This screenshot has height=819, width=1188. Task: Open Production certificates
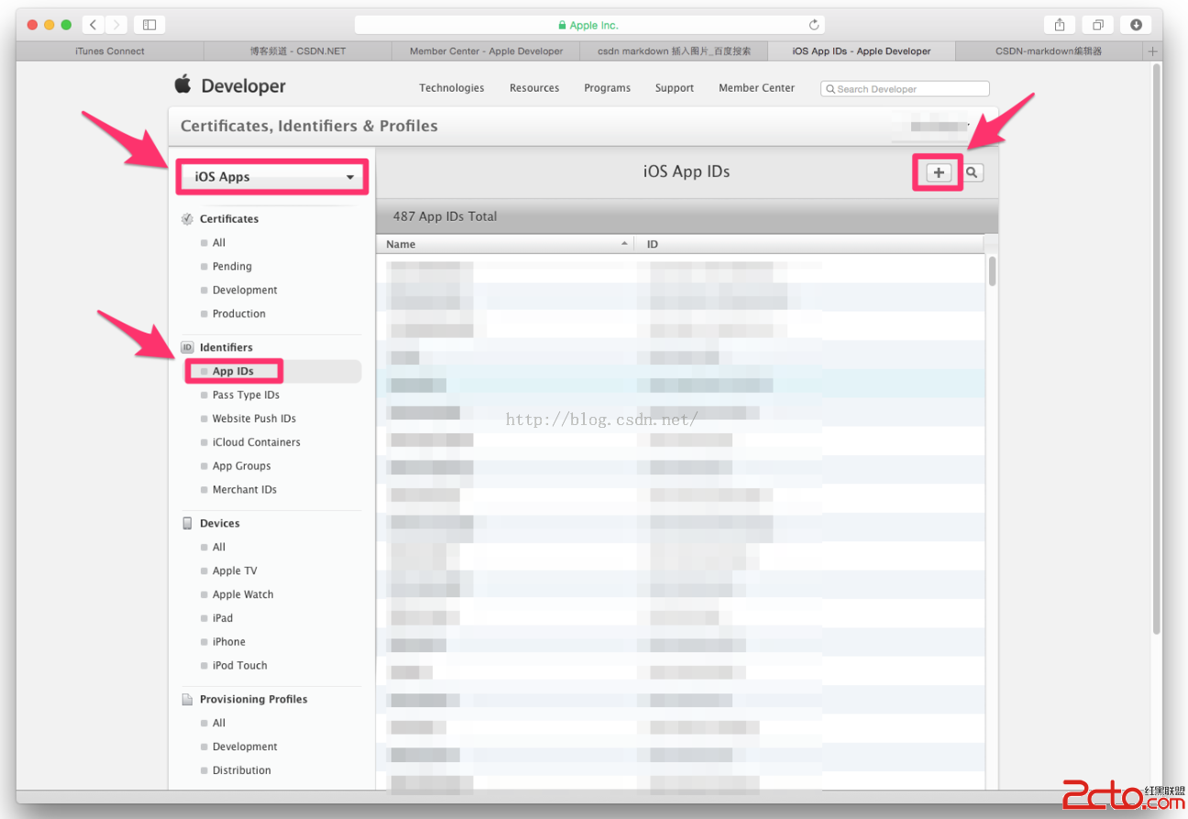239,314
